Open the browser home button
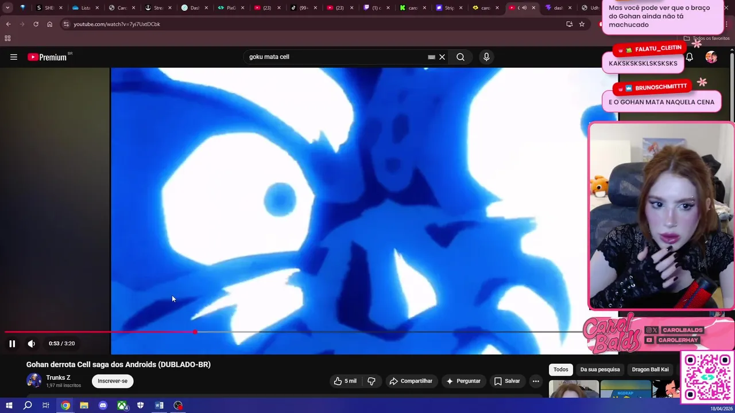This screenshot has height=413, width=735. 49,24
